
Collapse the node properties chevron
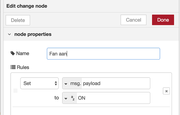click(9, 34)
